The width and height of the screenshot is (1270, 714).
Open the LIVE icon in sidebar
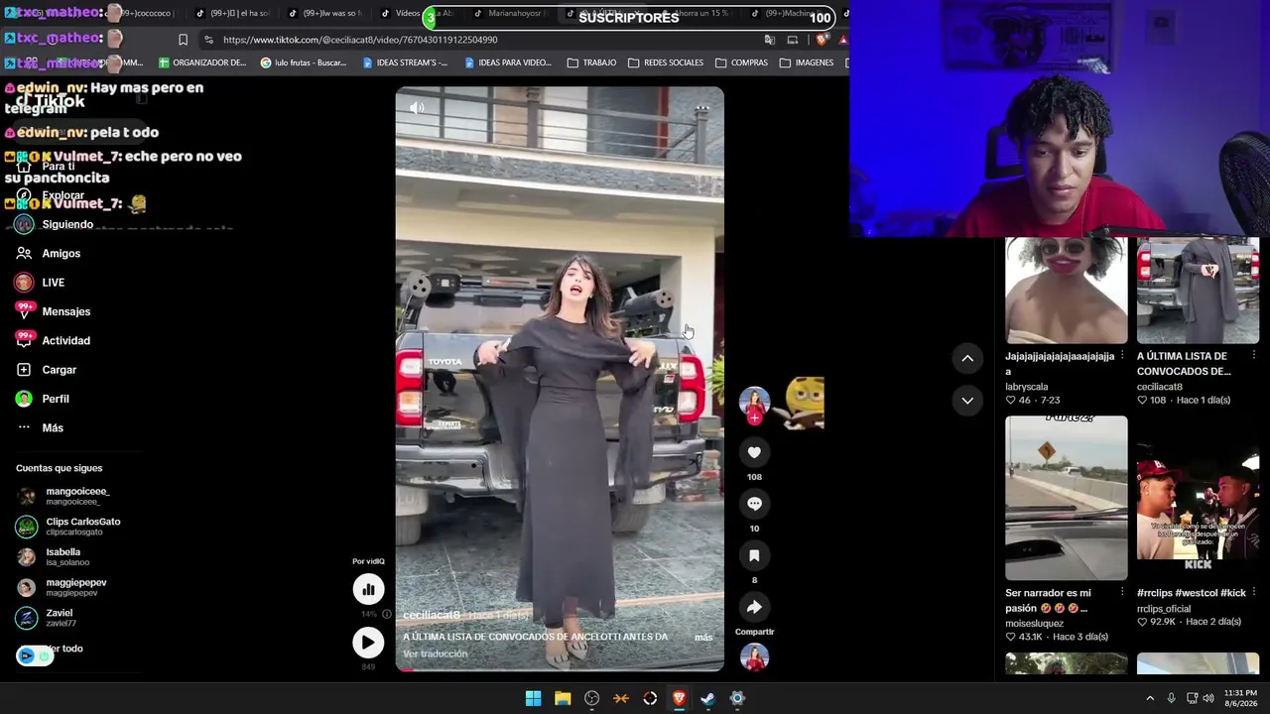tap(24, 283)
